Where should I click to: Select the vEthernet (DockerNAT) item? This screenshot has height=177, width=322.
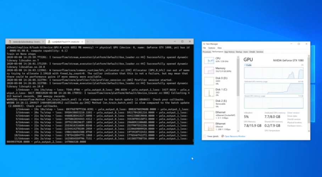[220, 115]
